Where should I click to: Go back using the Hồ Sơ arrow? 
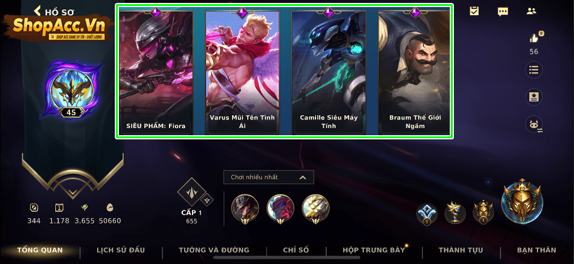click(x=37, y=11)
